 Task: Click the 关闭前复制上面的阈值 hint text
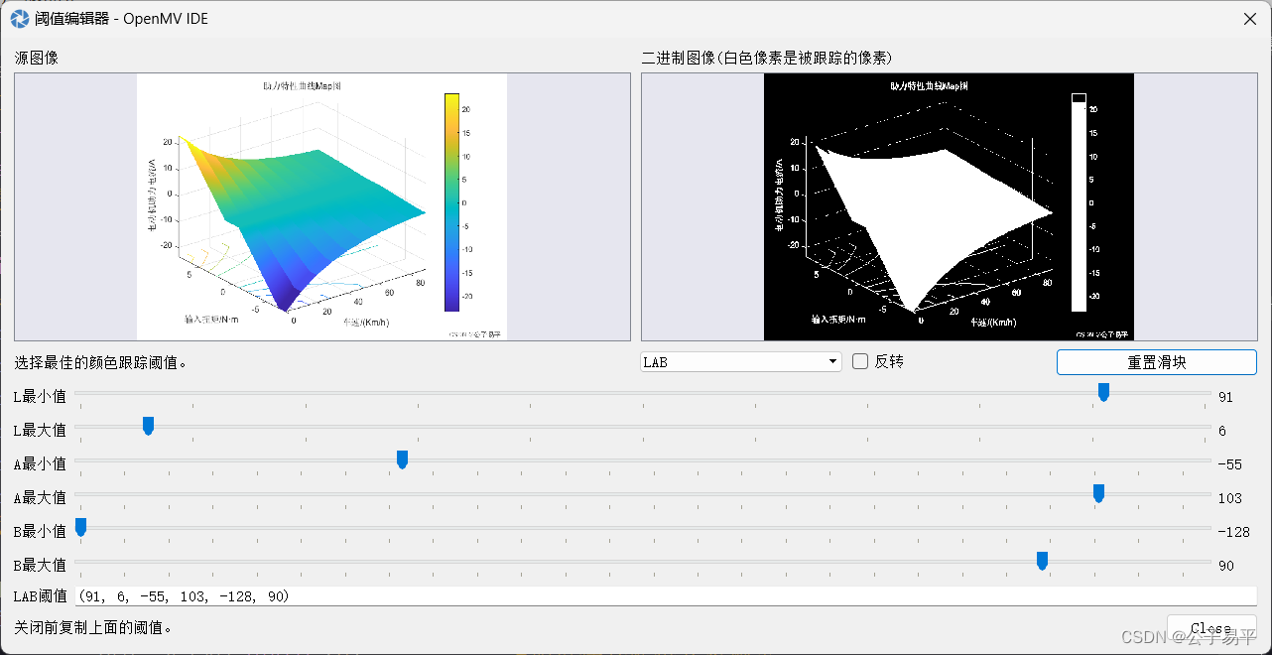point(94,628)
